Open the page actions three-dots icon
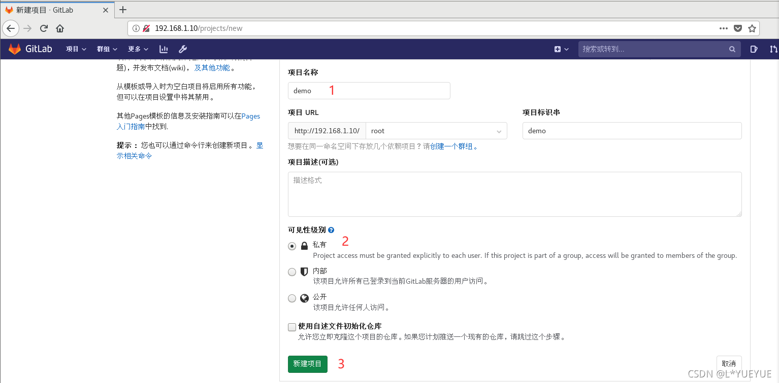The height and width of the screenshot is (383, 779). coord(724,28)
